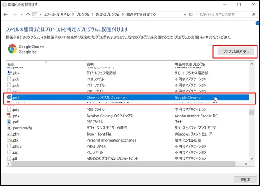The width and height of the screenshot is (260, 186).
Task: Close the window with X
Action: pos(254,5)
